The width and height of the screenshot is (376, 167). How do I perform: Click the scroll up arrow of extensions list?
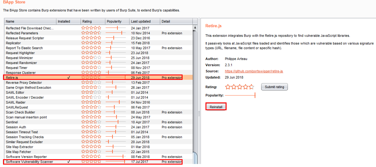coord(195,28)
